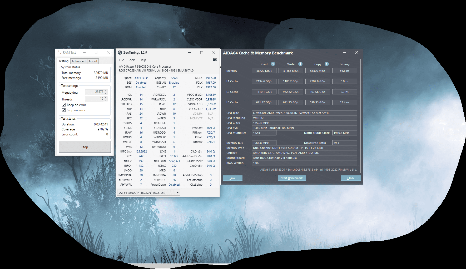466x269 pixels.
Task: Minimize the ZenTimings window
Action: (190, 53)
